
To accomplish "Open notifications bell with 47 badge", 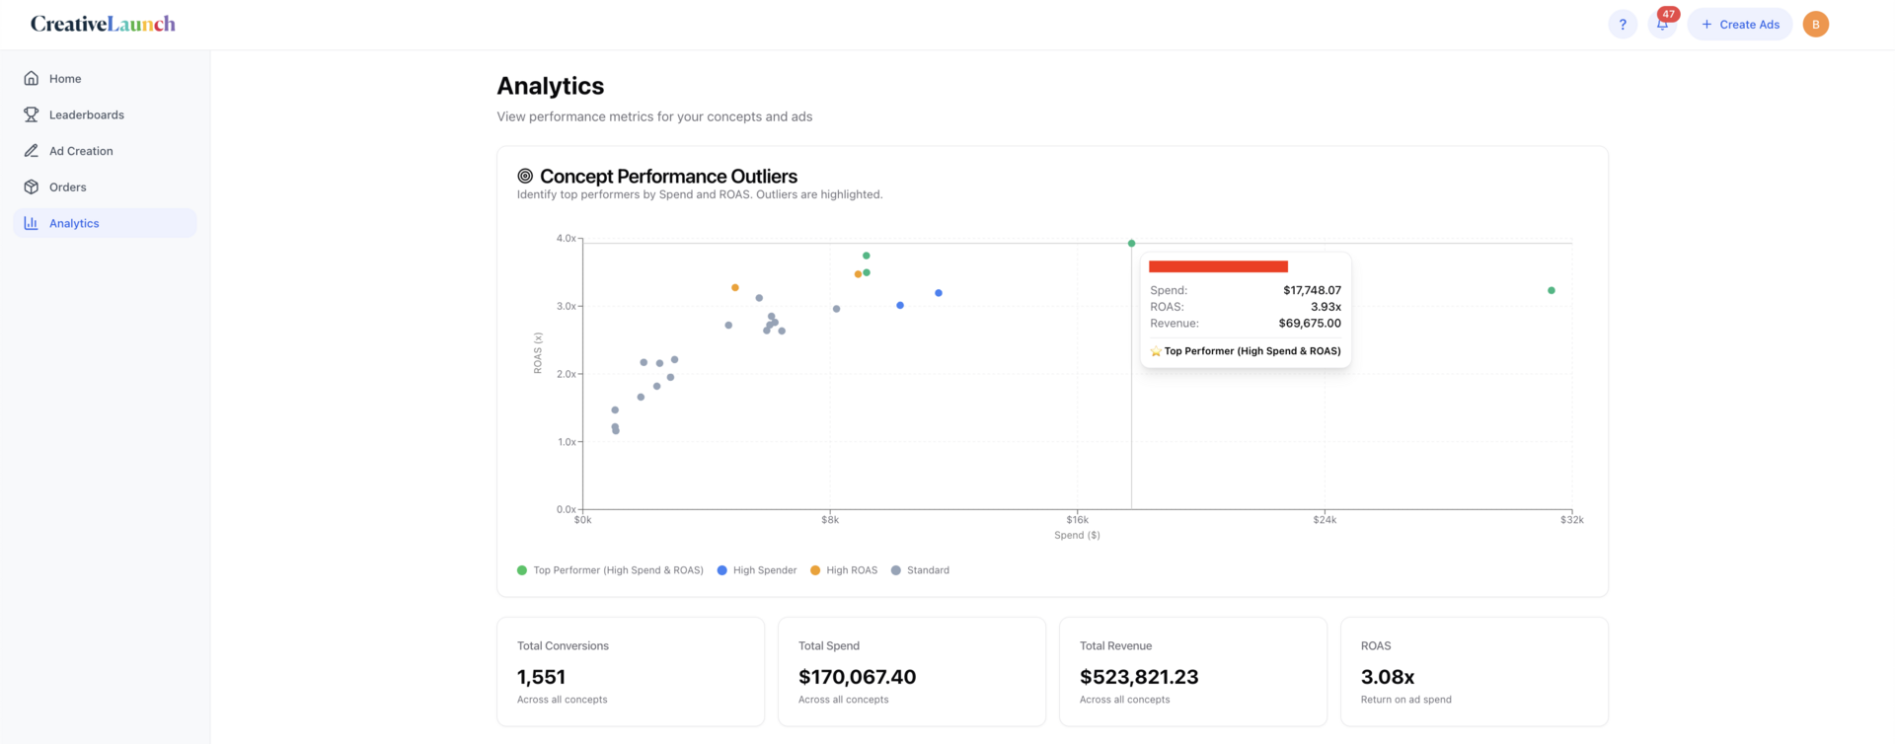I will pos(1662,25).
